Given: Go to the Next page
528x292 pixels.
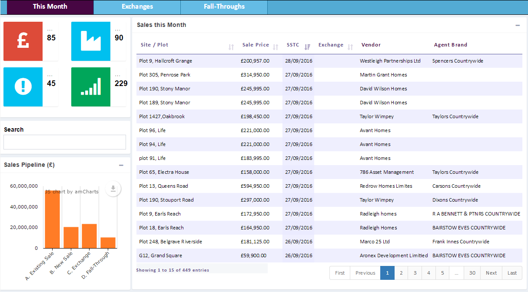Looking at the screenshot, I should (x=491, y=273).
